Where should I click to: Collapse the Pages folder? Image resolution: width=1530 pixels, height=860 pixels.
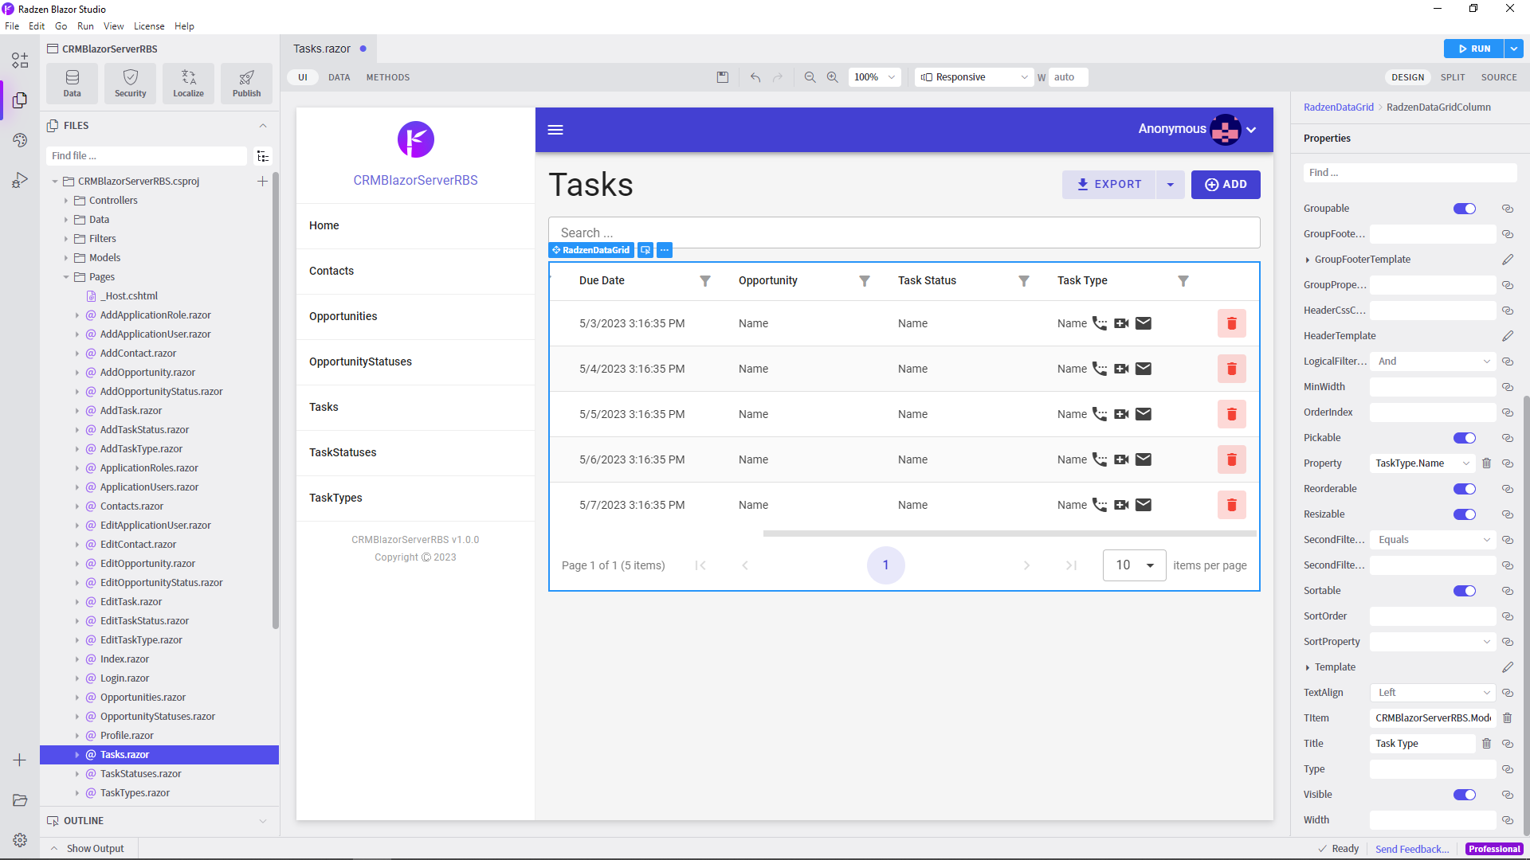[x=66, y=277]
